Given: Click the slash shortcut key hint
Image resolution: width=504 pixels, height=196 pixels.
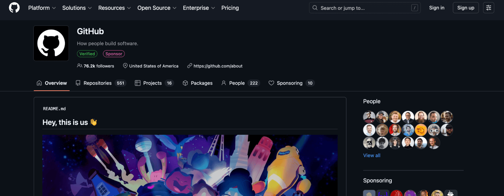Looking at the screenshot, I should pos(414,8).
